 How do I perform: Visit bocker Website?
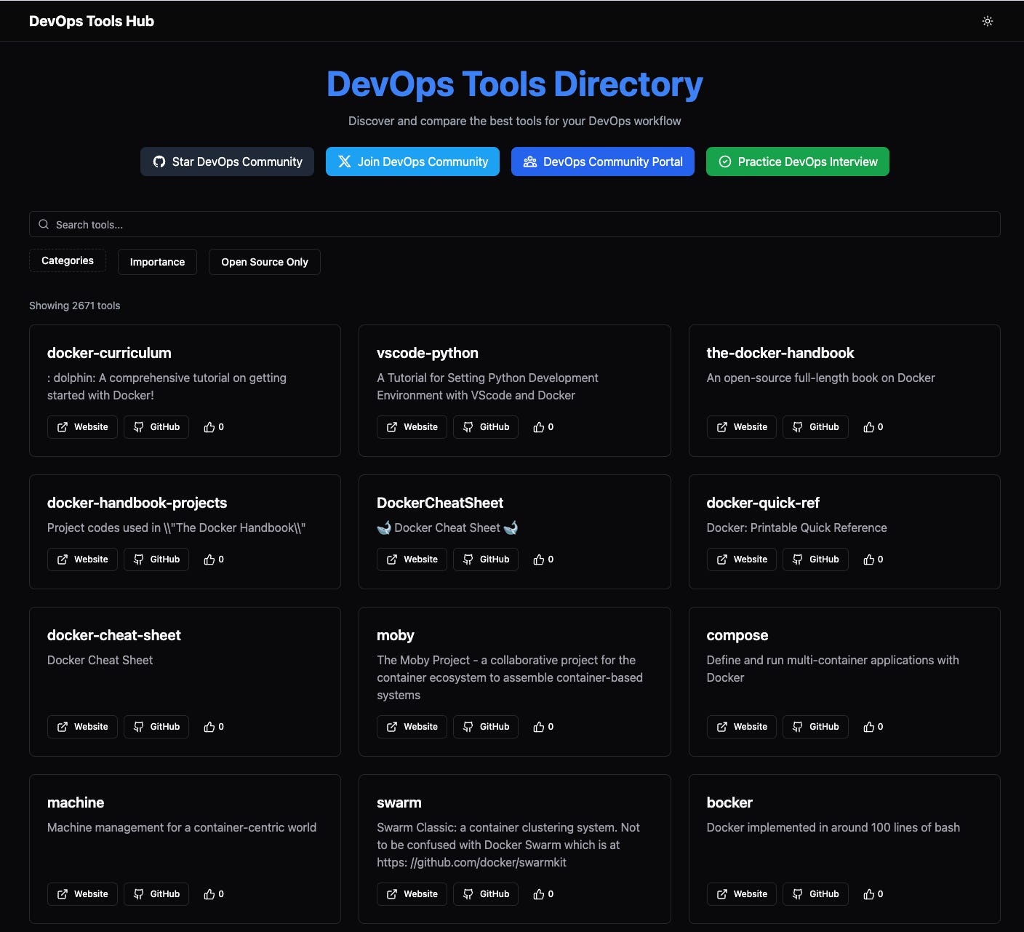[x=742, y=894]
